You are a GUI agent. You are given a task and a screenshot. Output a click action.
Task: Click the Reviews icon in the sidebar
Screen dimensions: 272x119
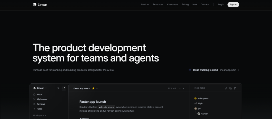pyautogui.click(x=34, y=104)
